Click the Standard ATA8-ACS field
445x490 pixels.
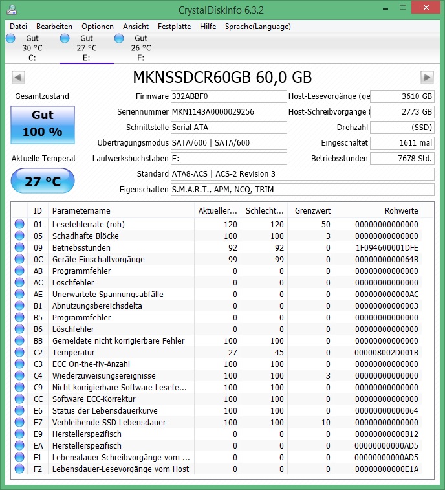tap(302, 174)
